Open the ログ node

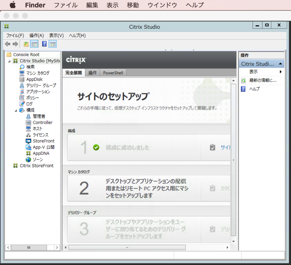coord(29,104)
